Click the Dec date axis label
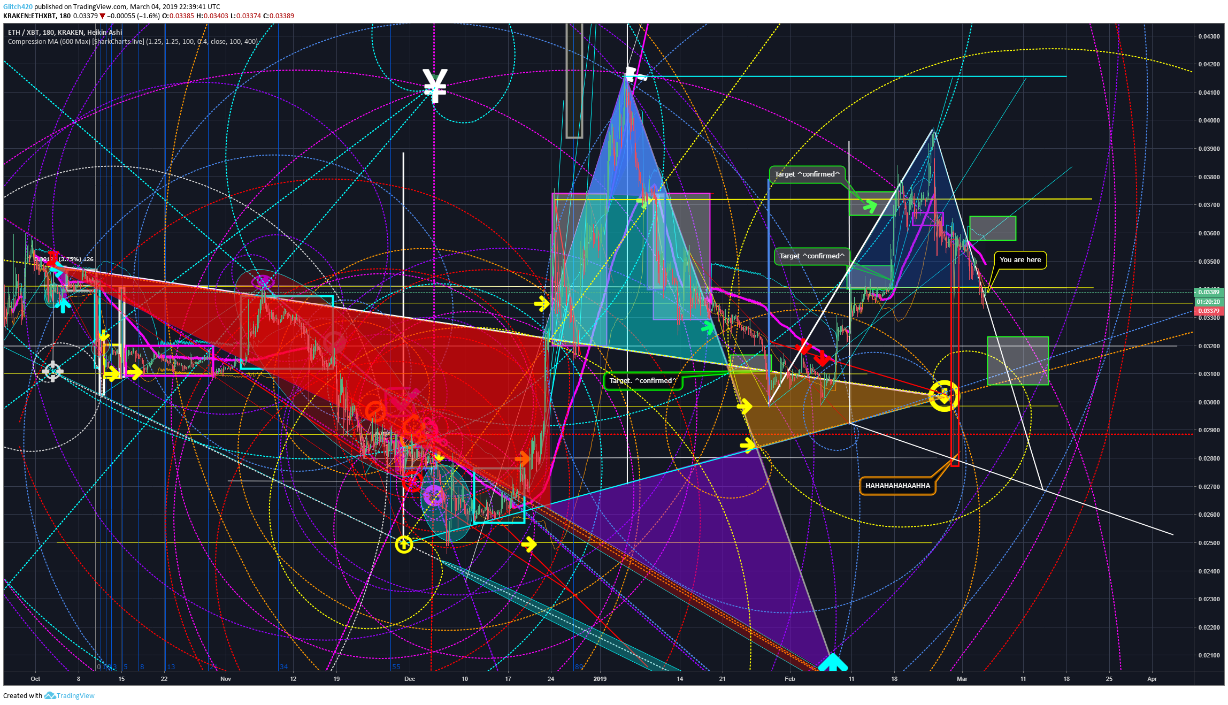This screenshot has height=705, width=1228. pyautogui.click(x=410, y=679)
